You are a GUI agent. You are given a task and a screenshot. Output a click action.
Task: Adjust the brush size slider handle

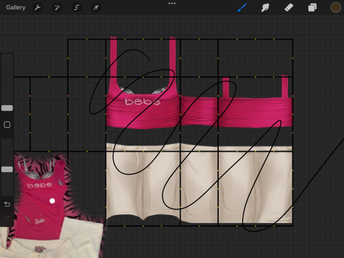pos(7,108)
